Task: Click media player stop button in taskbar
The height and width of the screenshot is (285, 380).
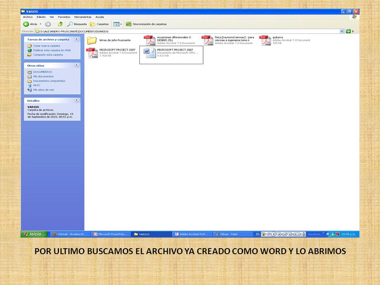Action: [x=279, y=234]
